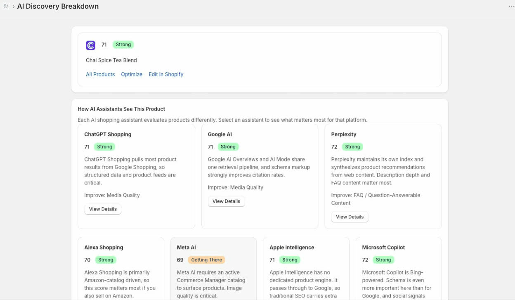This screenshot has height=300, width=515.
Task: Click the Strong badge on ChatGPT Shopping card
Action: [x=105, y=147]
